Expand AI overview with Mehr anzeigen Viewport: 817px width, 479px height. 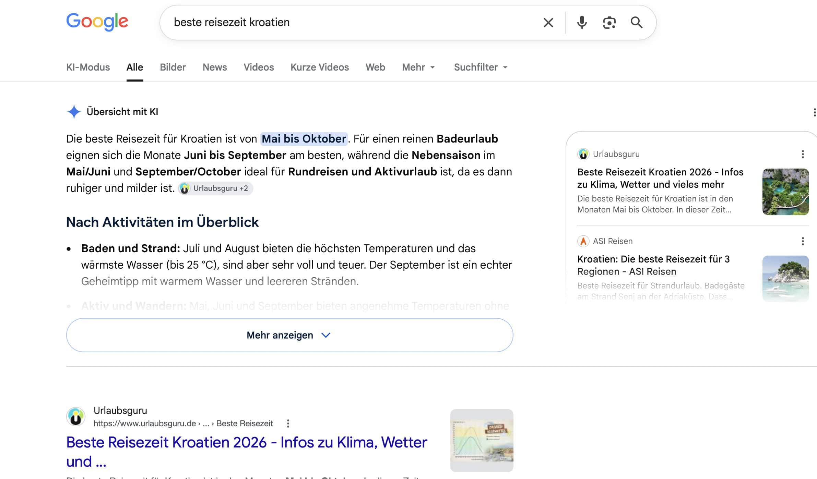coord(289,335)
